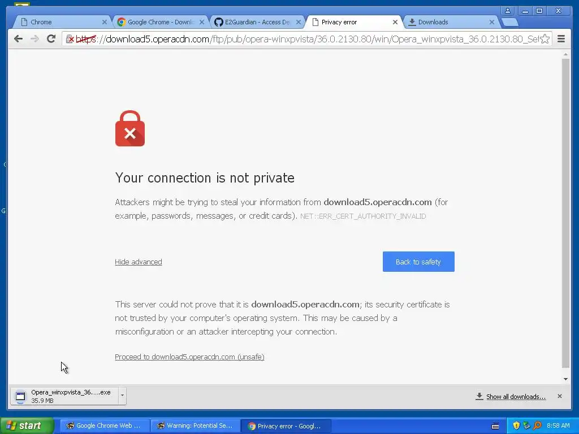Image resolution: width=579 pixels, height=434 pixels.
Task: Open the Chrome user profile button
Action: [508, 11]
